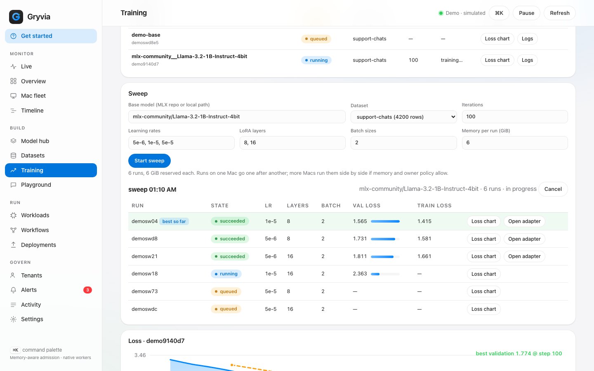
Task: Click the Deployments upload icon
Action: coord(14,245)
